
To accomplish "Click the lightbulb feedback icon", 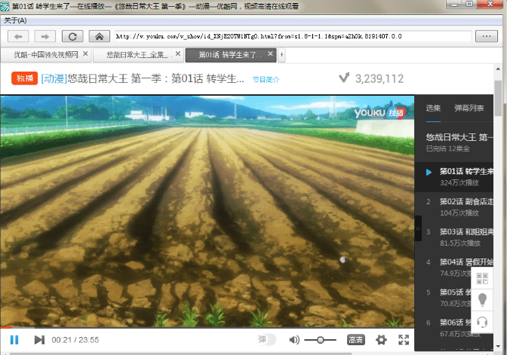I will pos(481,300).
